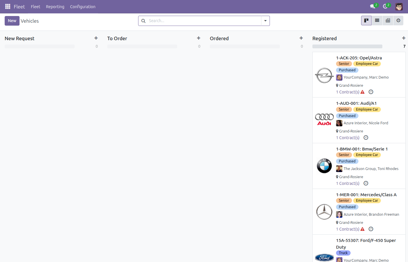Viewport: 408px width, 262px height.
Task: Open the activities clock icon in header
Action: [385, 6]
